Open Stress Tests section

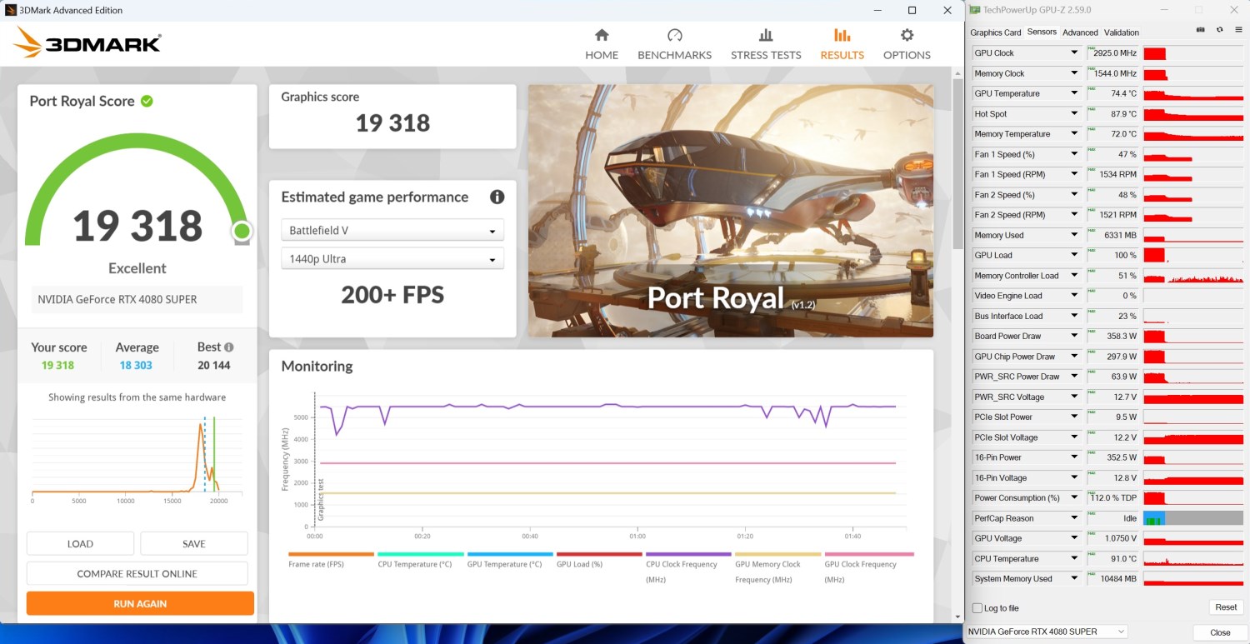point(765,44)
